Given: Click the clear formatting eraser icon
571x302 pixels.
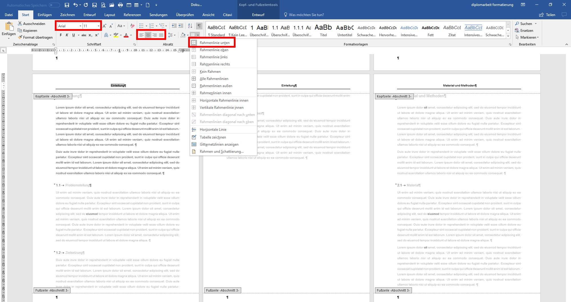Looking at the screenshot, I should [132, 26].
